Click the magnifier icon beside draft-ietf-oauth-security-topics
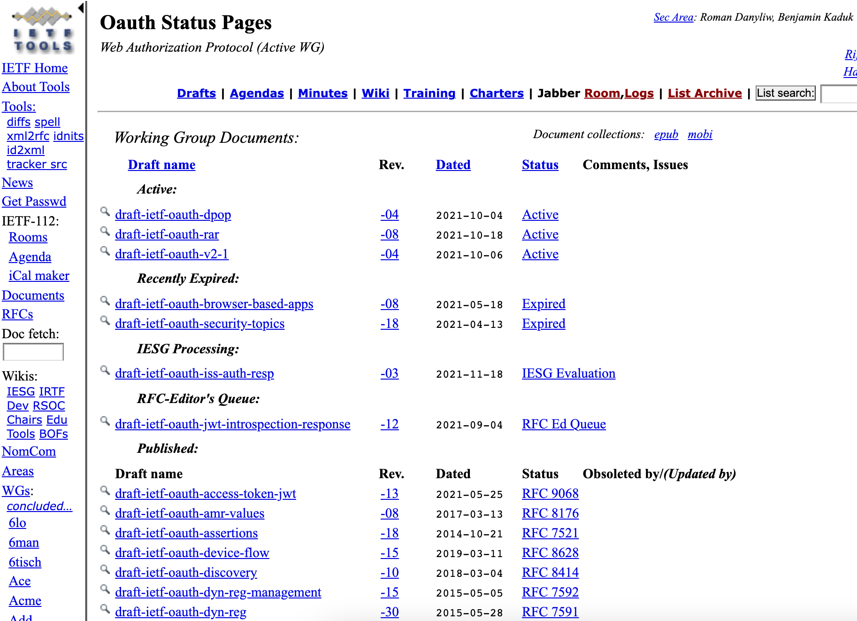 coord(105,320)
